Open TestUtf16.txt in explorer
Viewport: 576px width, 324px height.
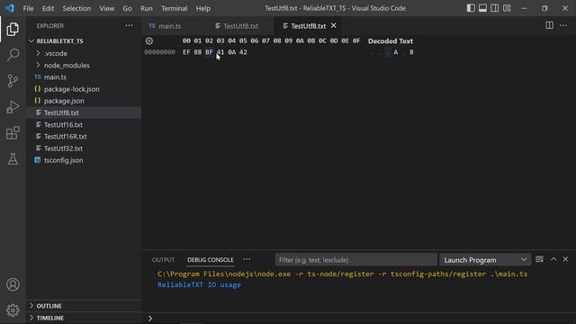point(84,124)
